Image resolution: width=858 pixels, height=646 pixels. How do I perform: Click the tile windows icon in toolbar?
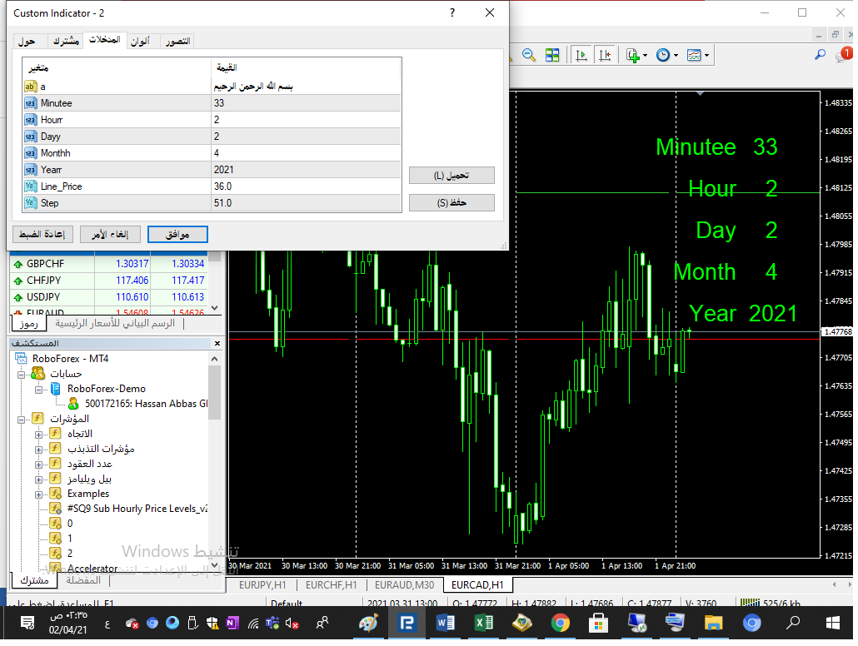coord(551,55)
